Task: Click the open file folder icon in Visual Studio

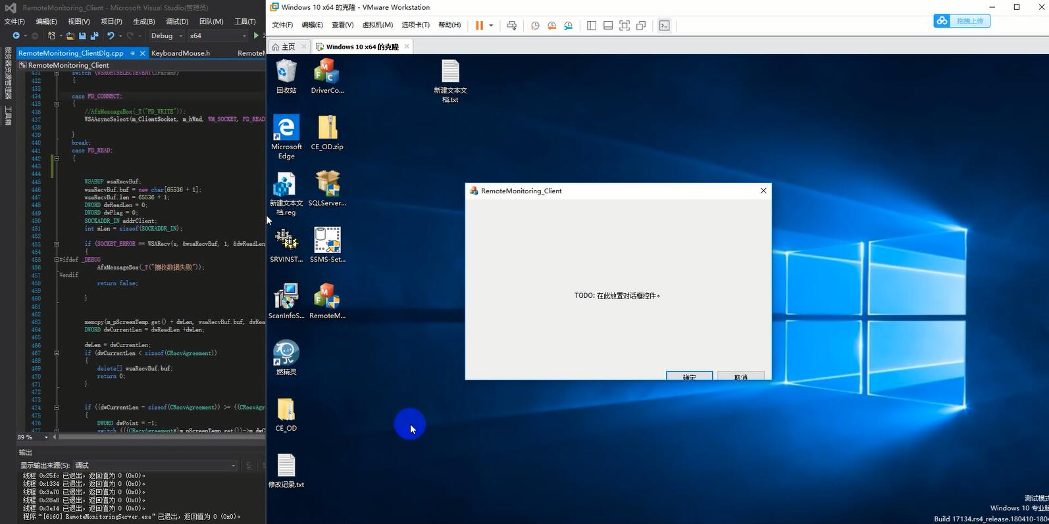Action: click(x=70, y=36)
